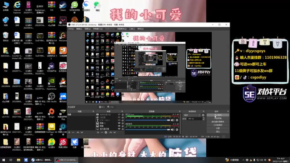
Task: Select the 回收站 recycle bin icon
Action: [6, 37]
